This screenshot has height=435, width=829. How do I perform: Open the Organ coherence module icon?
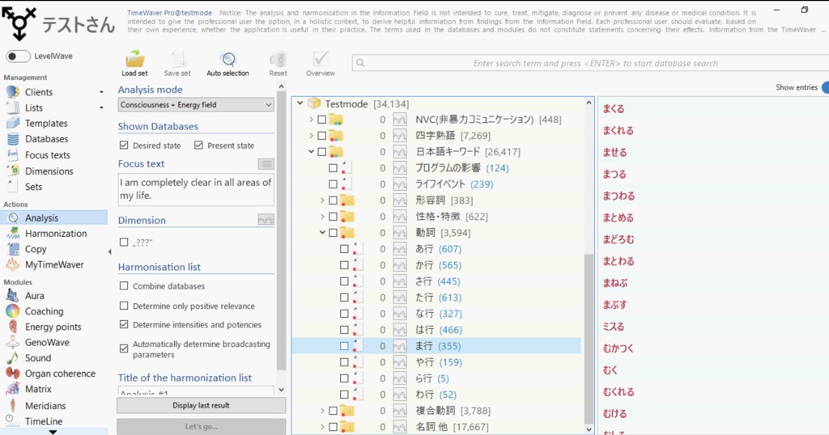point(13,374)
